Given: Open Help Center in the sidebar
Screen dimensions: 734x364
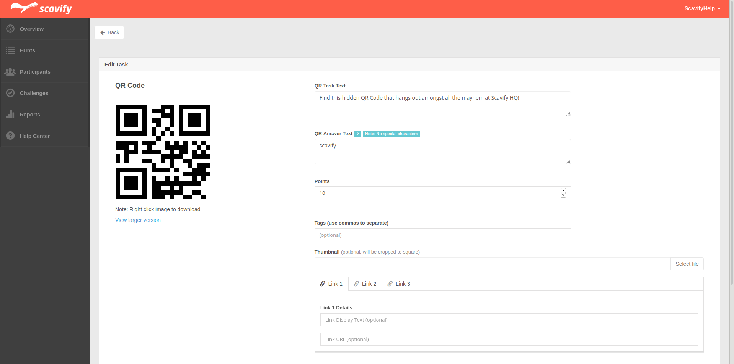Looking at the screenshot, I should click(45, 136).
